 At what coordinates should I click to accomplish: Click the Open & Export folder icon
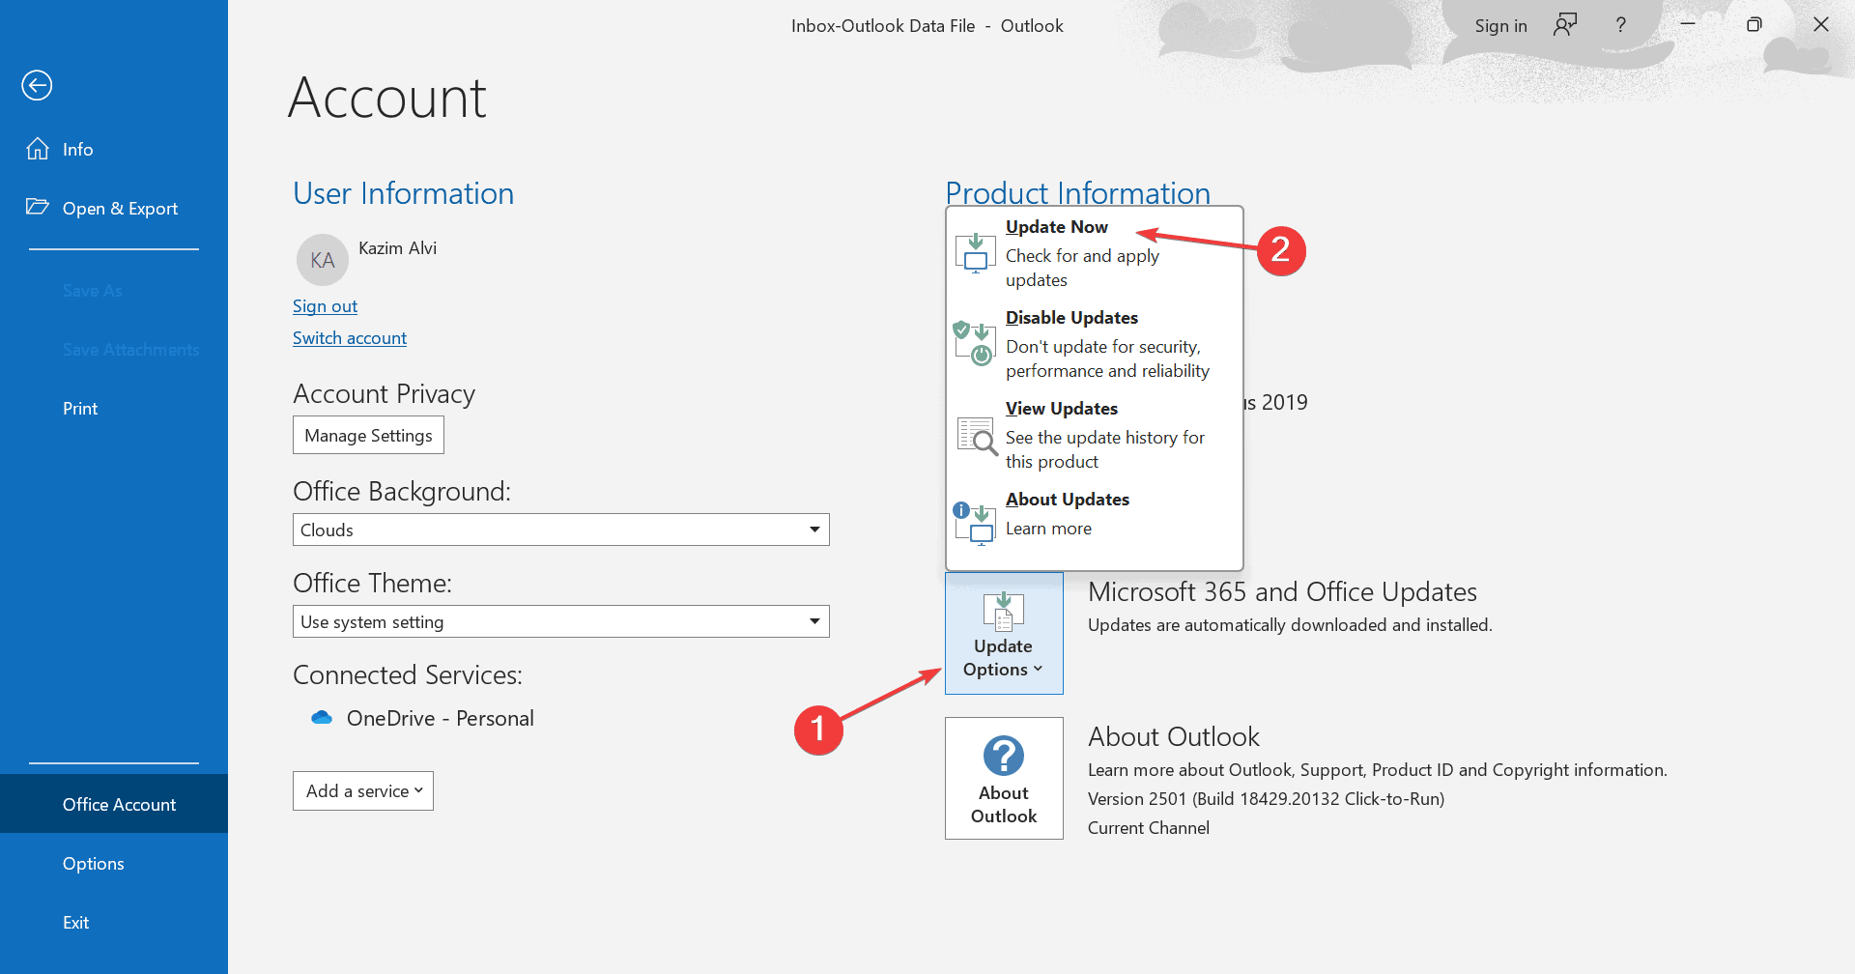(x=38, y=207)
